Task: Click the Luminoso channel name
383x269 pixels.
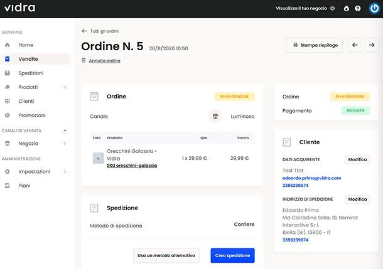Action: (x=242, y=117)
